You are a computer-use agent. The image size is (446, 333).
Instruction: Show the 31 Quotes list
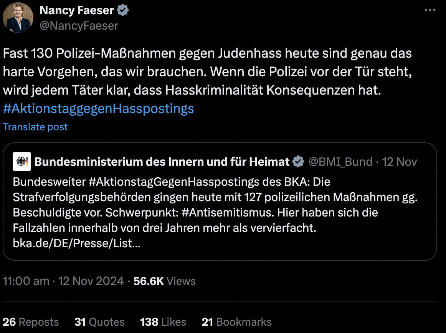click(x=99, y=322)
